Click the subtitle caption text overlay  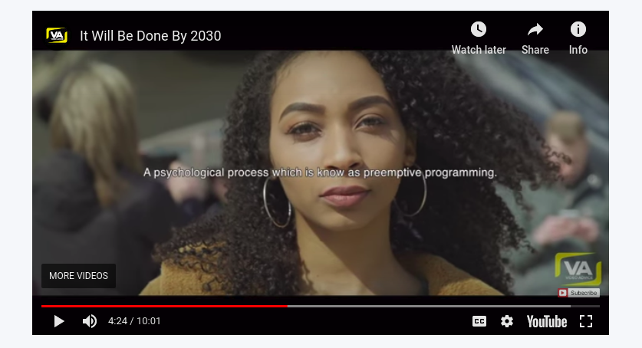(x=320, y=172)
